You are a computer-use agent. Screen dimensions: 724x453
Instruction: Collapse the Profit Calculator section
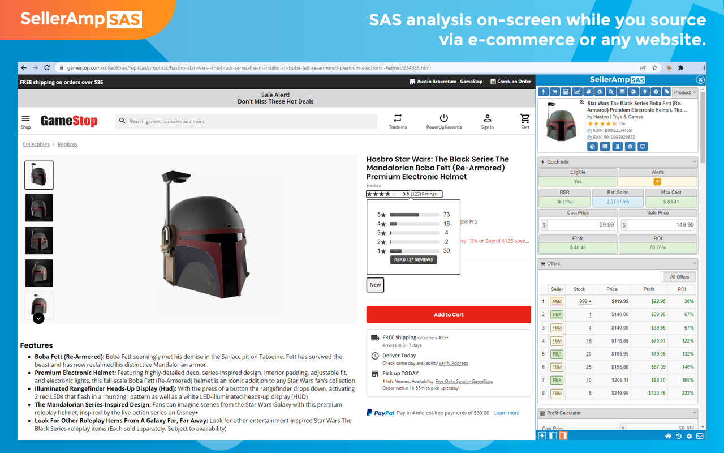click(695, 413)
